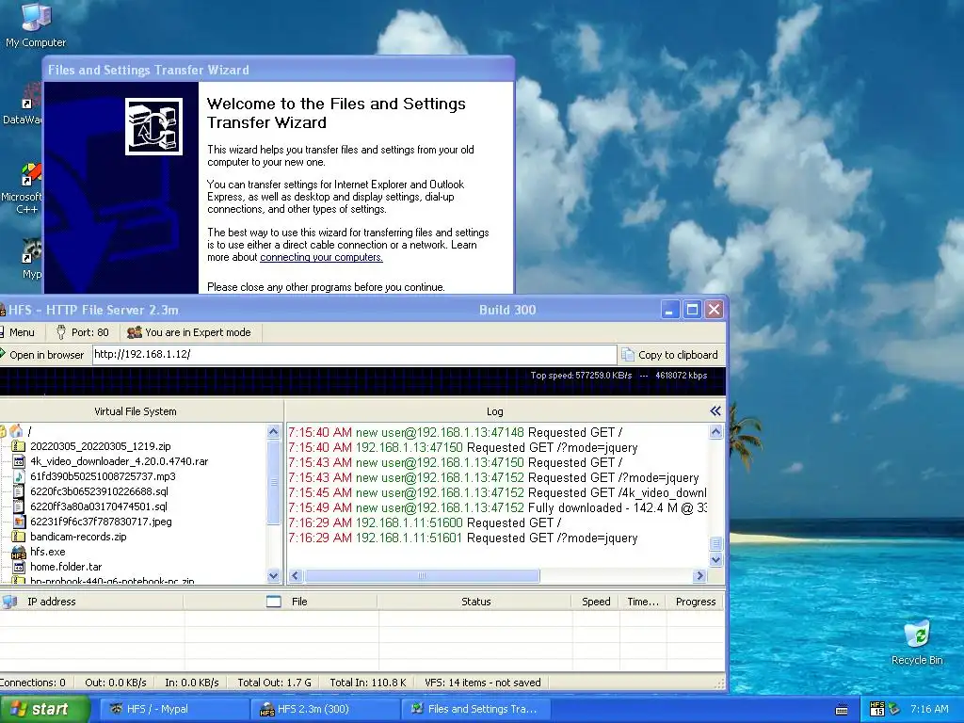Open the Recycle Bin desktop icon
The image size is (964, 723).
click(x=917, y=643)
